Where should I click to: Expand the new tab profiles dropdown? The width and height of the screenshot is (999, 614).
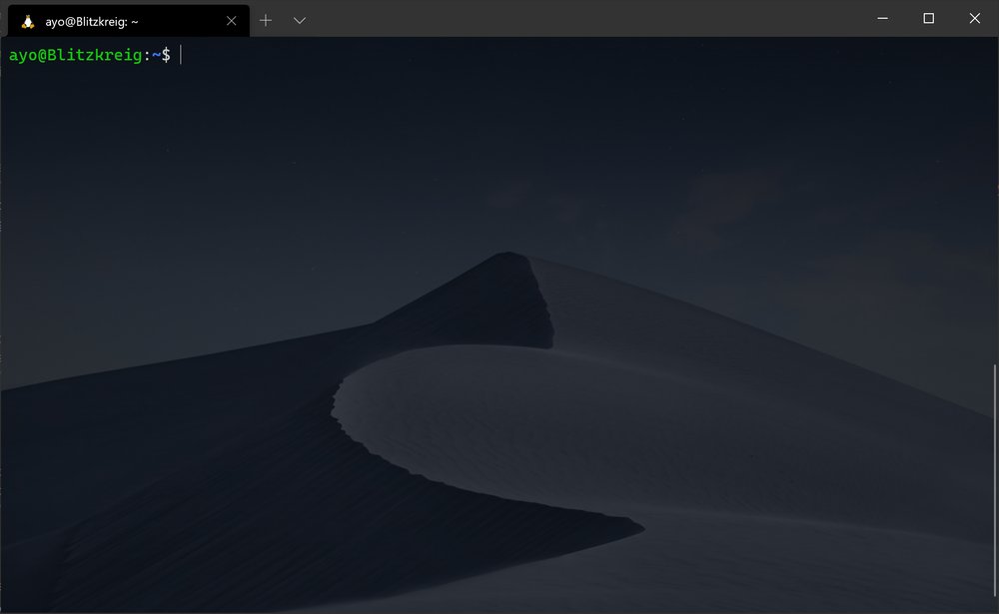click(x=300, y=20)
